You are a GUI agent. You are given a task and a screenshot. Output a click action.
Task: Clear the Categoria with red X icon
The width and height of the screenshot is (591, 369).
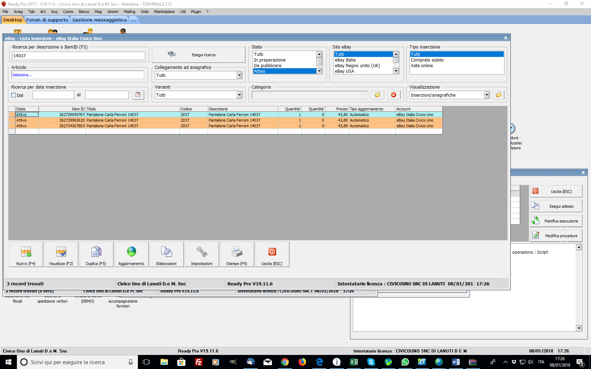394,95
